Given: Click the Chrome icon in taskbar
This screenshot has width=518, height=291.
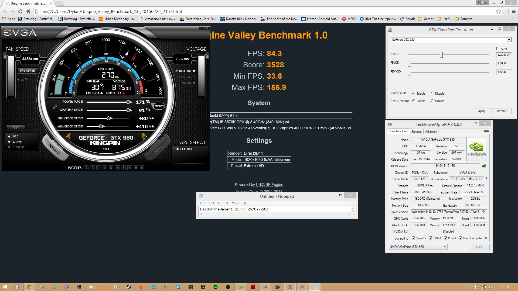Looking at the screenshot, I should (29, 287).
